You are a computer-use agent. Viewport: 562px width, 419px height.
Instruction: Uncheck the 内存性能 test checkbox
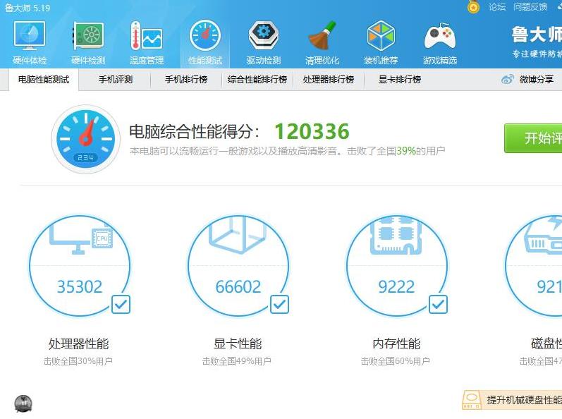[x=438, y=304]
